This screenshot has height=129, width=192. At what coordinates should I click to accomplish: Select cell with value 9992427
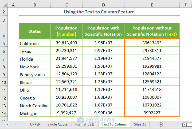152,113
